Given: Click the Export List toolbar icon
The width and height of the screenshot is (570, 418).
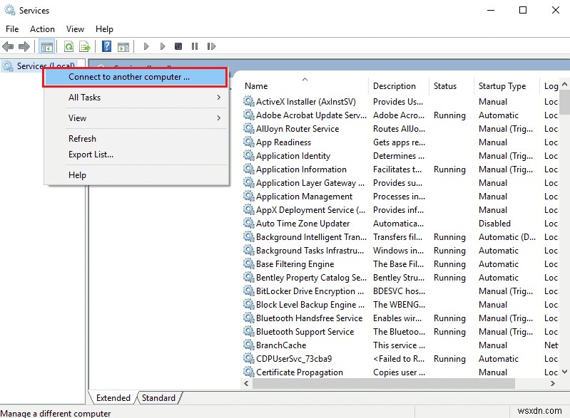Looking at the screenshot, I should coord(85,47).
